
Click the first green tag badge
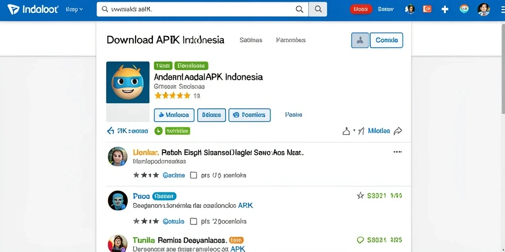coord(163,66)
